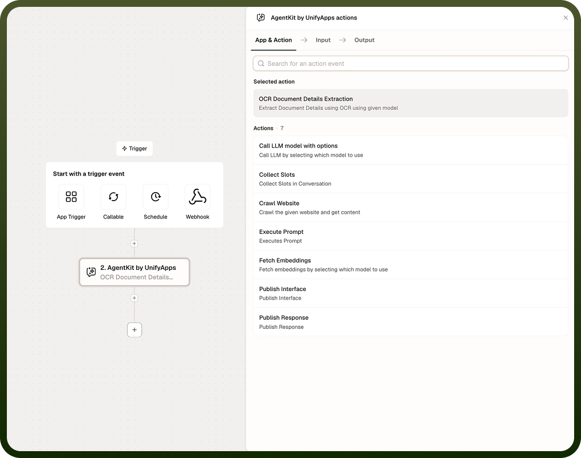Image resolution: width=581 pixels, height=458 pixels.
Task: Pick the Publish Interface action
Action: coord(410,293)
